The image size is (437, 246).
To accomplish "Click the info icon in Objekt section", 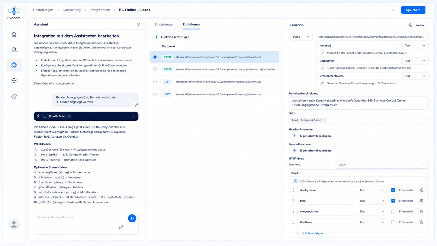I will [x=295, y=181].
